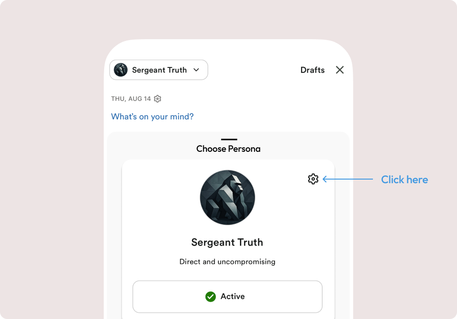This screenshot has width=457, height=319.
Task: Focus the "What's on your mind?" field
Action: click(x=152, y=117)
